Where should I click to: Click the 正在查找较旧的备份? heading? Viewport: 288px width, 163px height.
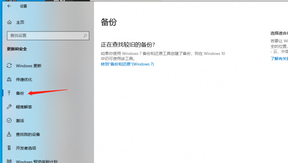[128, 45]
